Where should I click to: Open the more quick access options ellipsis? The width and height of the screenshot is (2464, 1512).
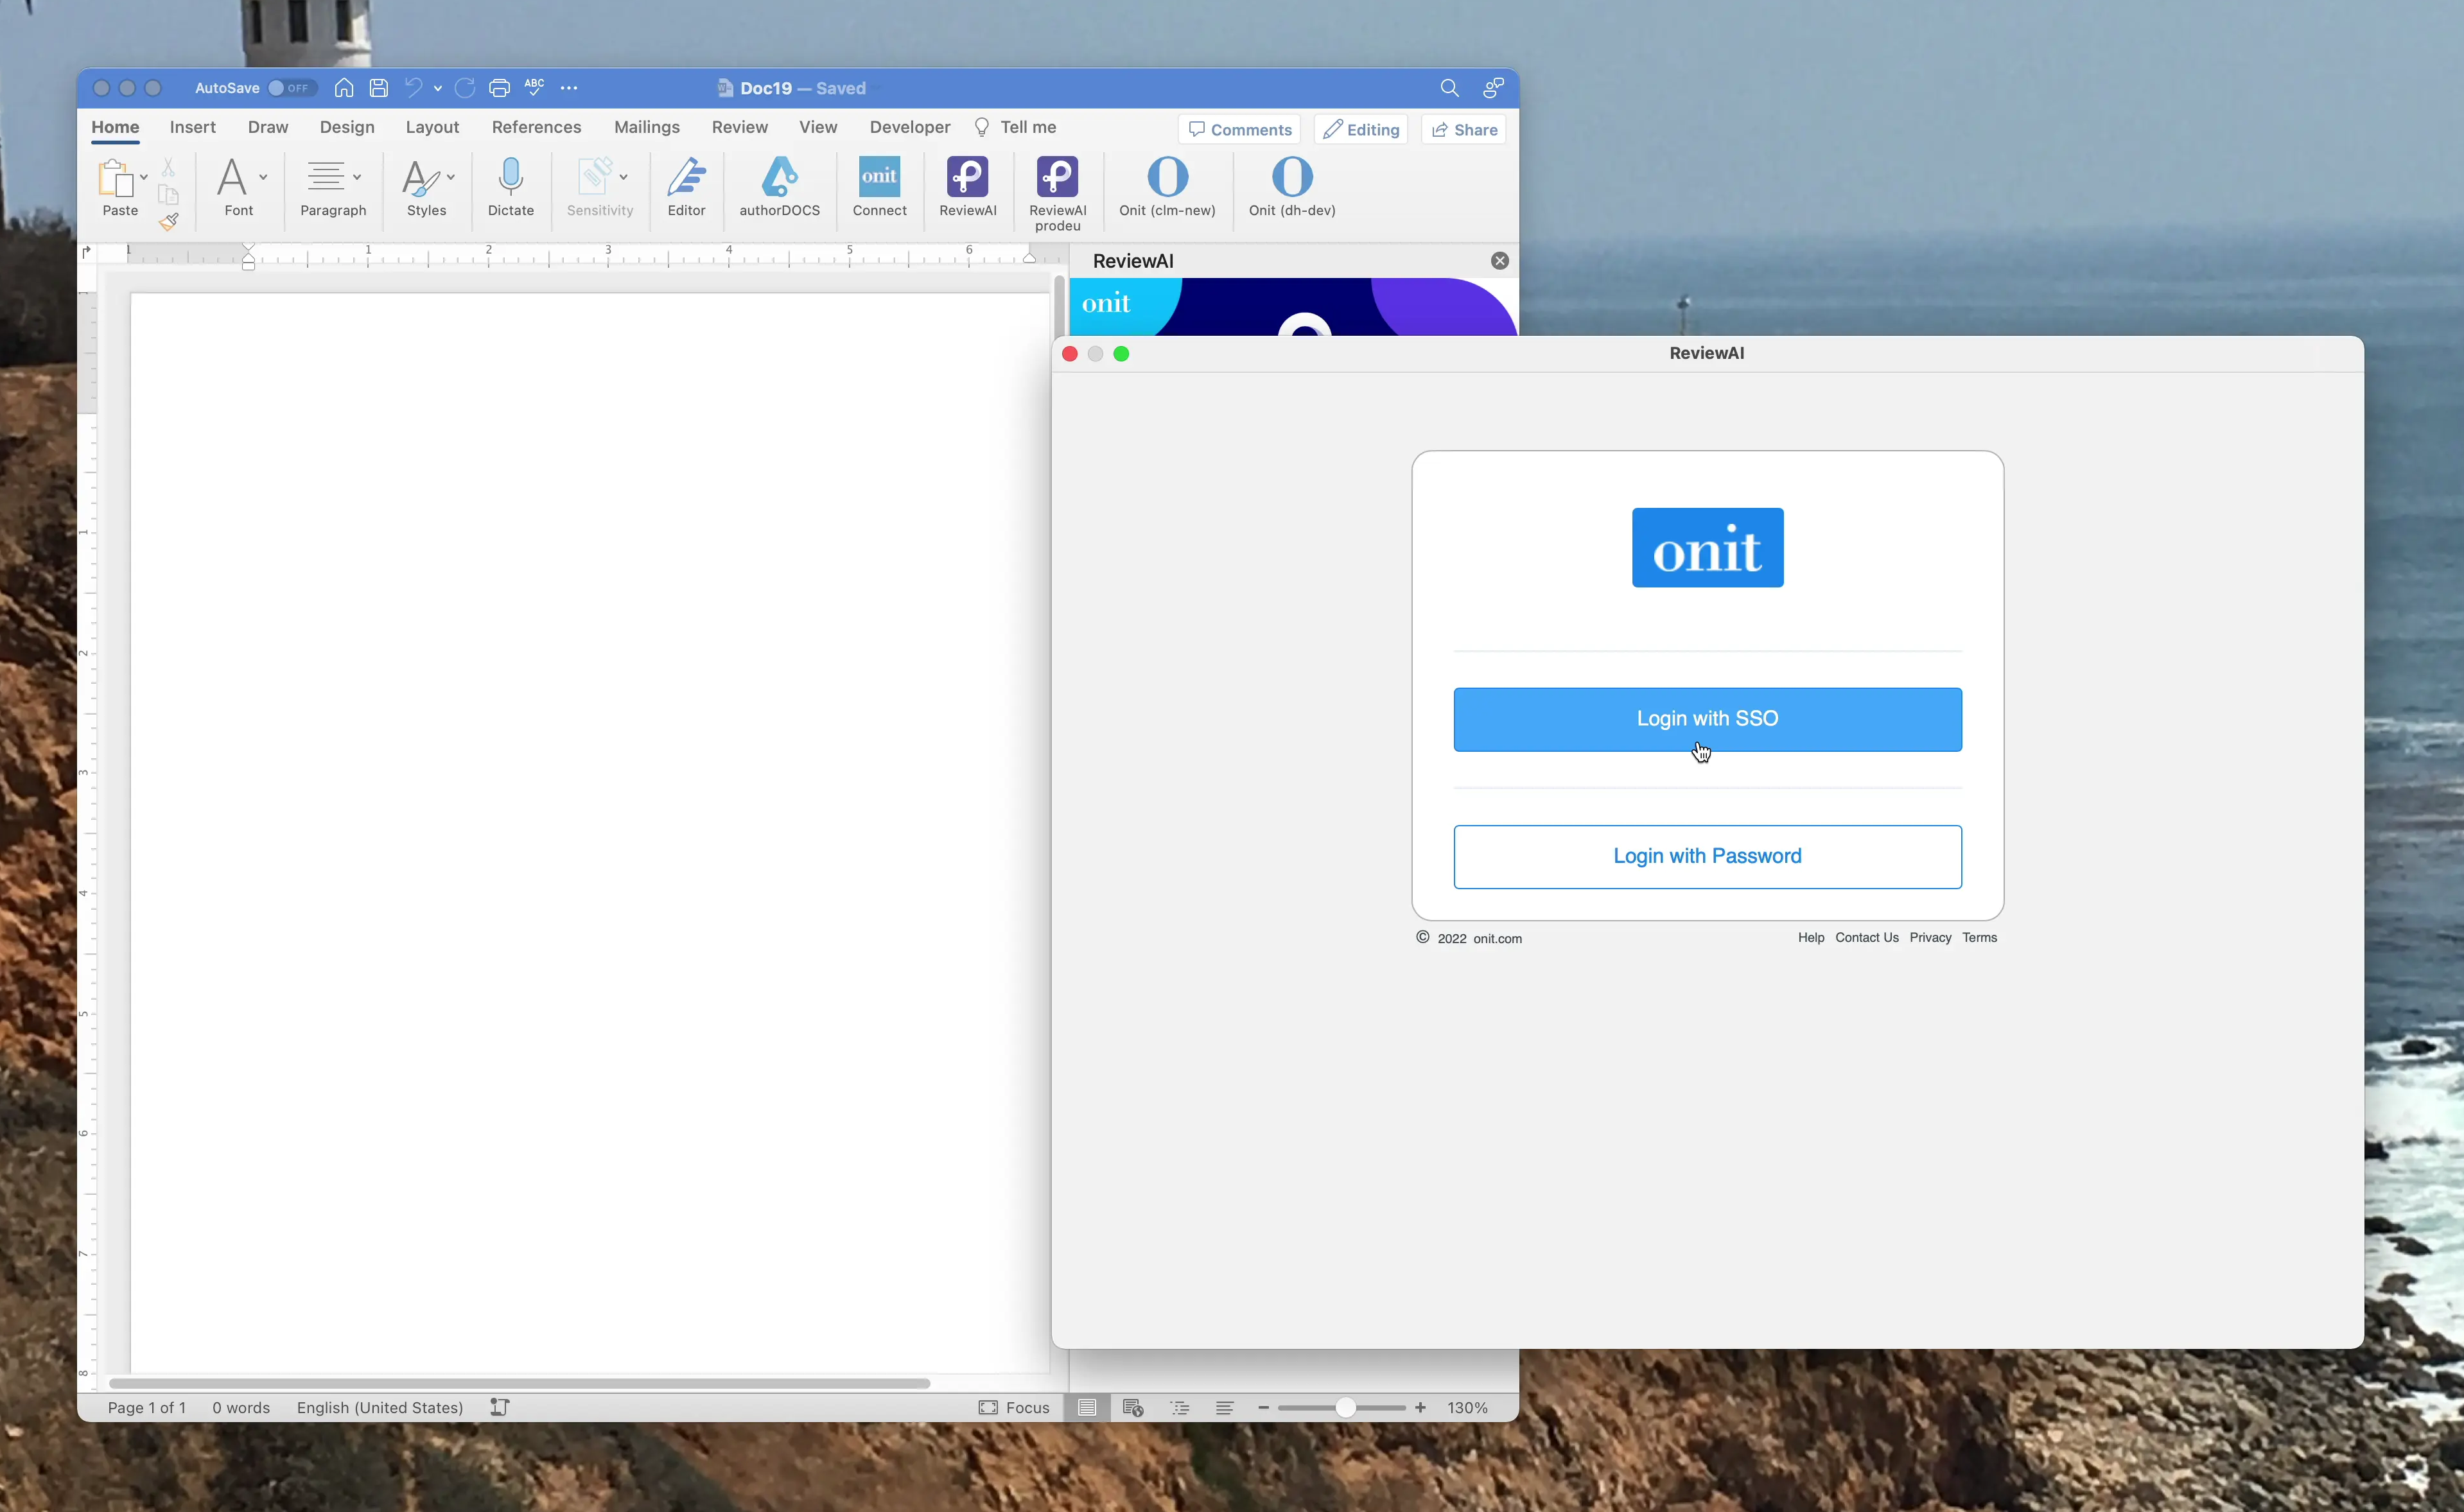pos(569,88)
